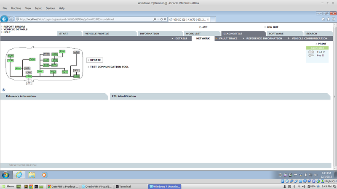This screenshot has height=189, width=337.
Task: Open Internet Explorer home icon
Action: click(323, 19)
